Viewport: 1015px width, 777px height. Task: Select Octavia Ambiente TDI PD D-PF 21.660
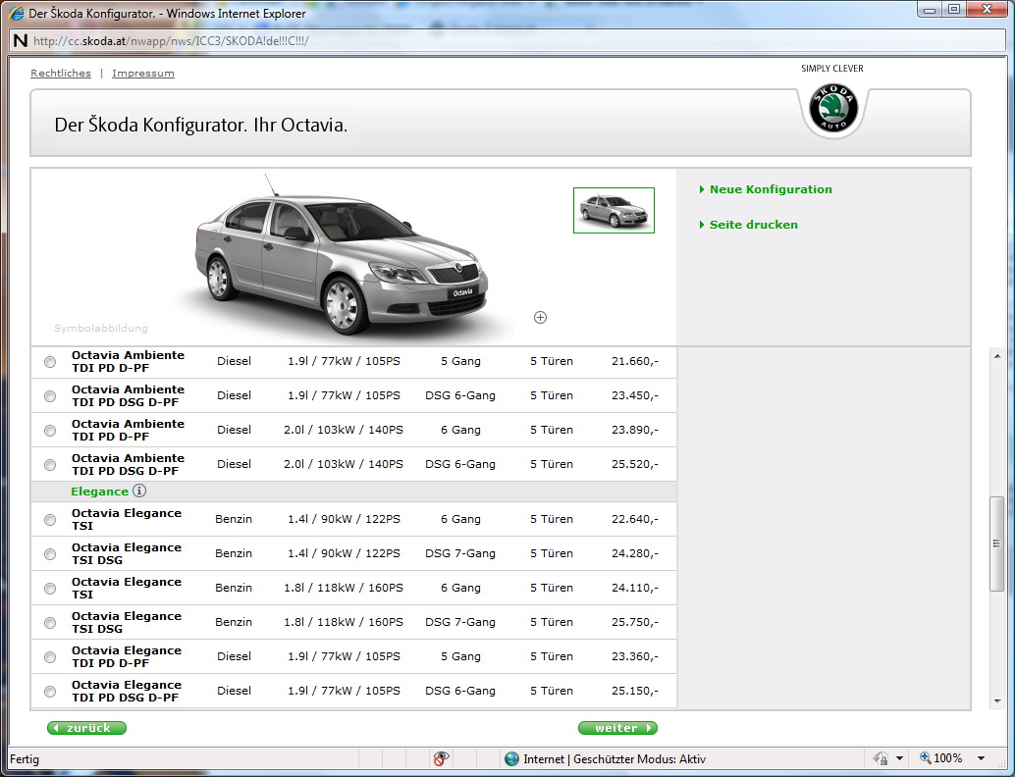[x=50, y=362]
